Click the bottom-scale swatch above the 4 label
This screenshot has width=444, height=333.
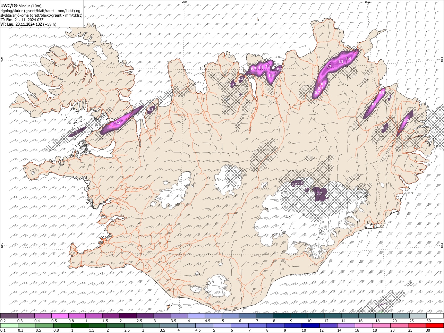click(x=186, y=325)
